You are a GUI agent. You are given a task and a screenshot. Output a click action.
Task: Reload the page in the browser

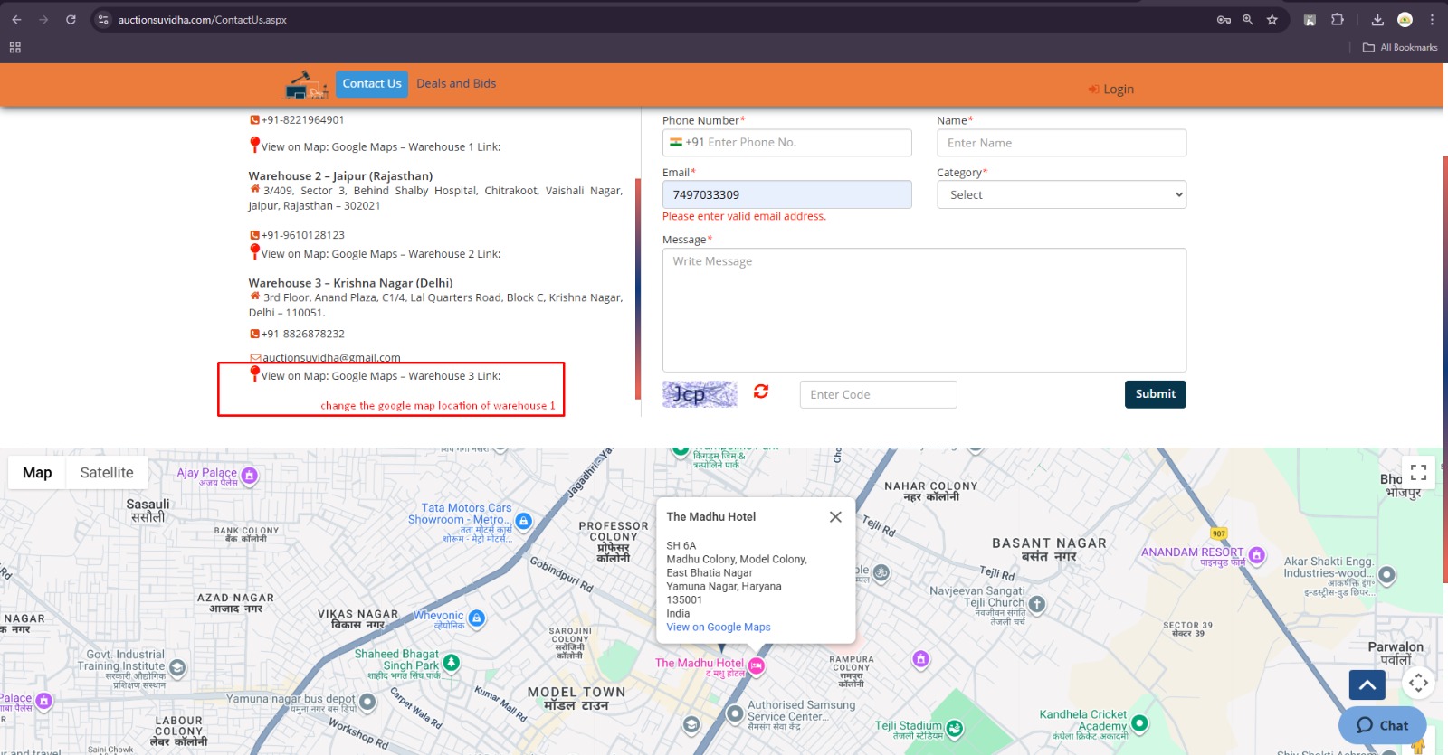tap(71, 20)
